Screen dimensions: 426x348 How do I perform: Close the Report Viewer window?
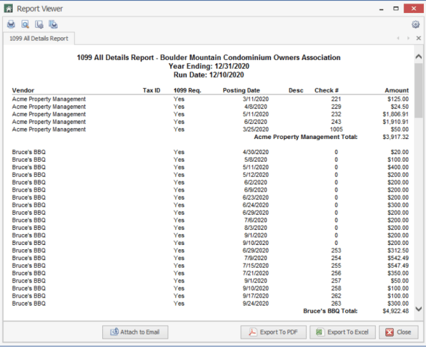click(x=414, y=9)
